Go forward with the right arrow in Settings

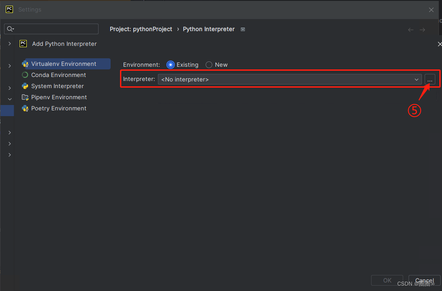(422, 30)
